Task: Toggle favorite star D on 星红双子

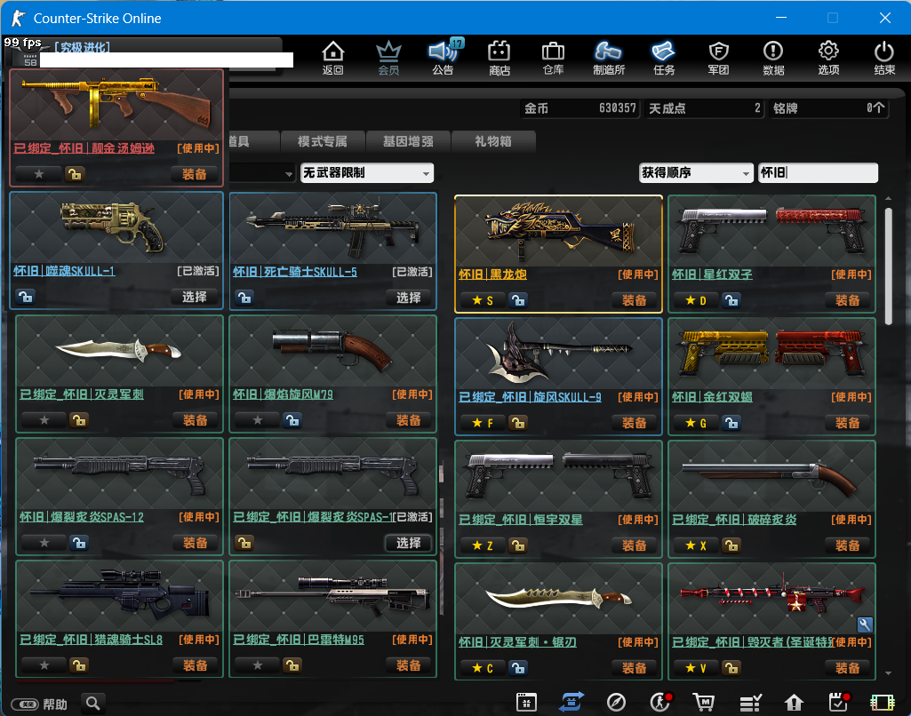Action: (695, 300)
